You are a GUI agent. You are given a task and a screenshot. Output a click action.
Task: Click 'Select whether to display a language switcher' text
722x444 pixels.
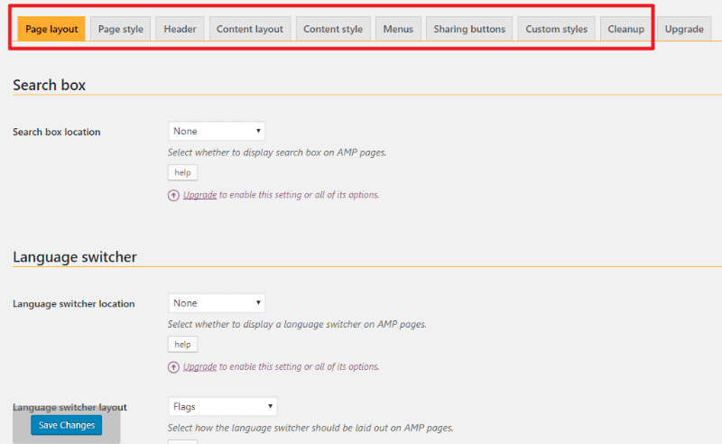(x=297, y=324)
